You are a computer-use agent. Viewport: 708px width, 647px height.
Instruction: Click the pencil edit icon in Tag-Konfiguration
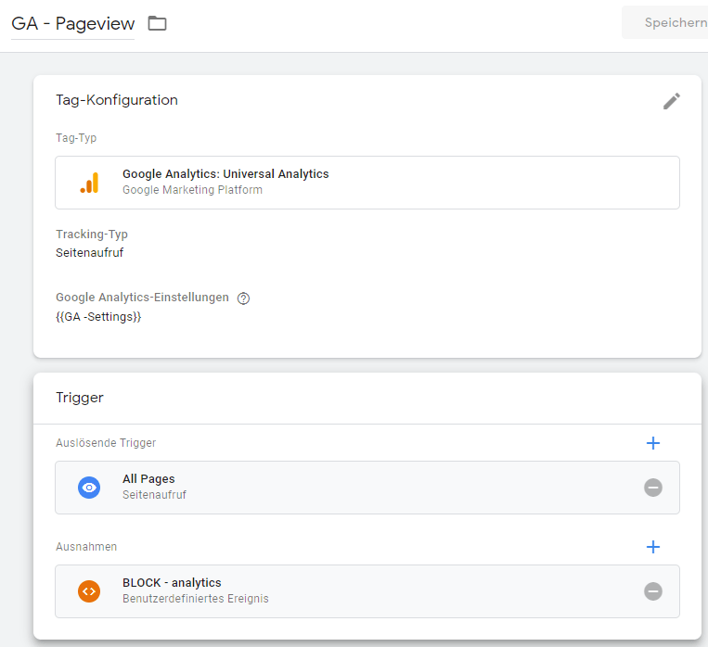[x=672, y=101]
